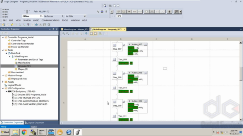Collapse the MainTask tree node
Screen dimensions: 243x136
click(6, 53)
